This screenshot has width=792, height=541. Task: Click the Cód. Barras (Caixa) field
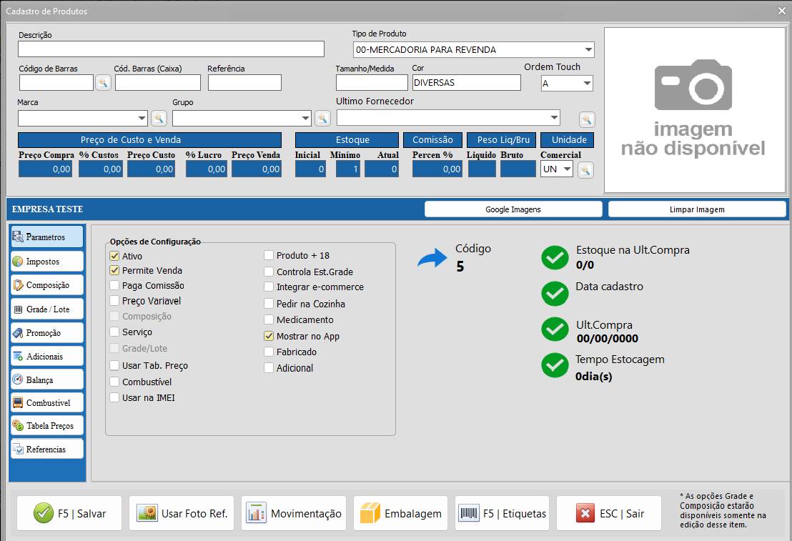click(157, 82)
